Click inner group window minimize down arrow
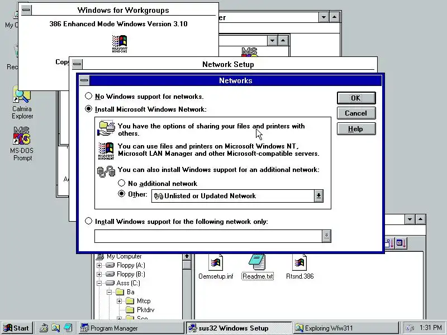The image size is (447, 335). pyautogui.click(x=273, y=40)
